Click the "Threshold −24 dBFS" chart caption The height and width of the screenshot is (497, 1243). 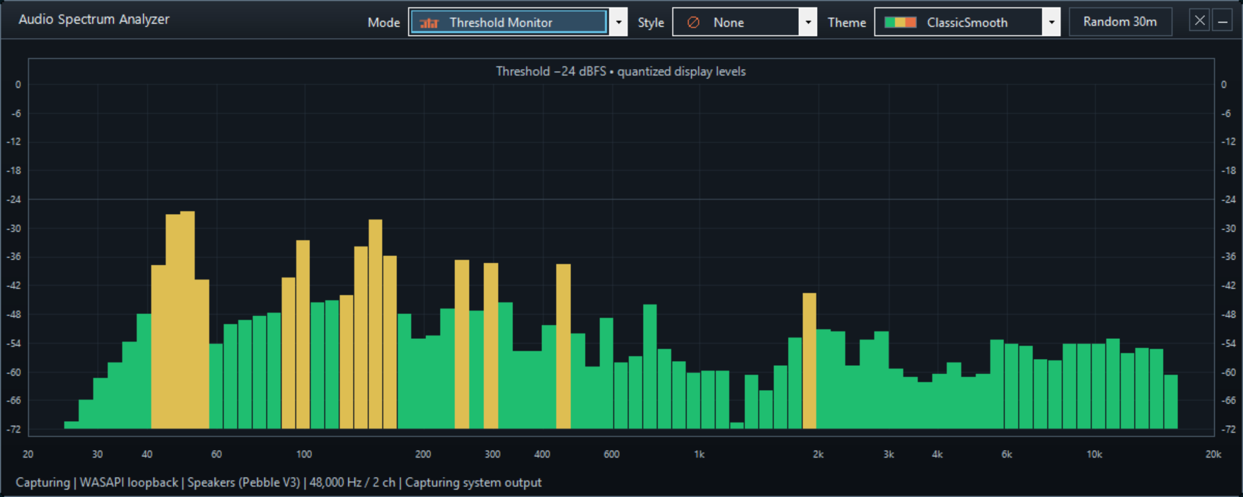coord(551,71)
